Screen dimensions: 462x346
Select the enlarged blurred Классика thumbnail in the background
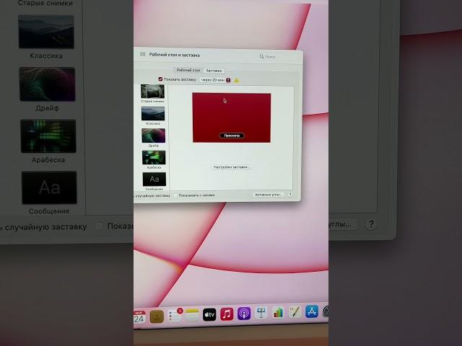46,32
